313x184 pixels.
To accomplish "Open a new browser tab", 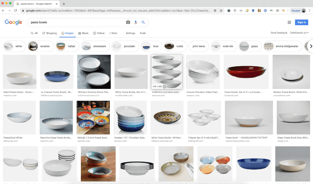I will tap(64, 4).
